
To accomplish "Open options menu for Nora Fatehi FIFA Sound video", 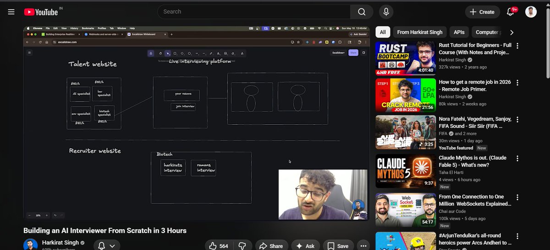I will click(517, 119).
